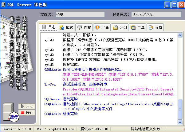Click the 运行 status badge
185x132 pixels.
pos(14,117)
